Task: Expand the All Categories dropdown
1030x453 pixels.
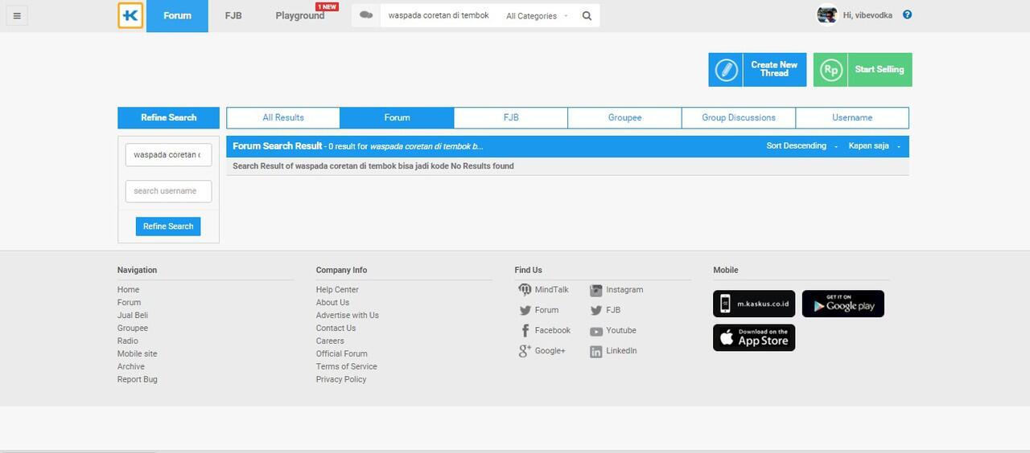Action: 537,16
